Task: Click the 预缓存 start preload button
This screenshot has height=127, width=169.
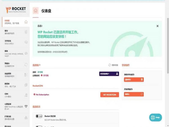Action: (134, 94)
